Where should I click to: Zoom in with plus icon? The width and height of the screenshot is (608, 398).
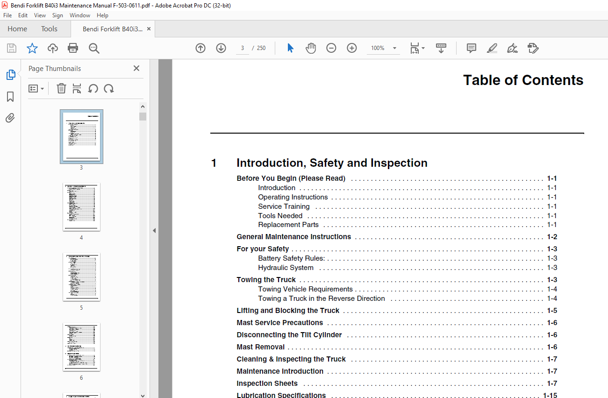(x=352, y=48)
